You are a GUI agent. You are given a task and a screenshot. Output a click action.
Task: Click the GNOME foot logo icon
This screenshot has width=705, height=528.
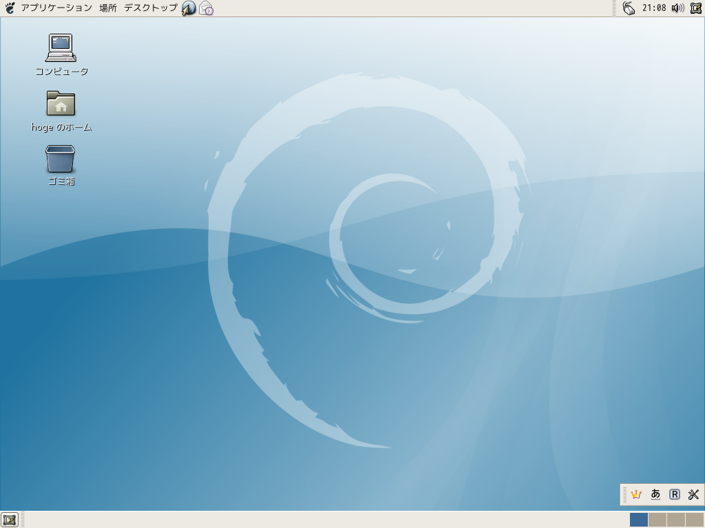10,8
